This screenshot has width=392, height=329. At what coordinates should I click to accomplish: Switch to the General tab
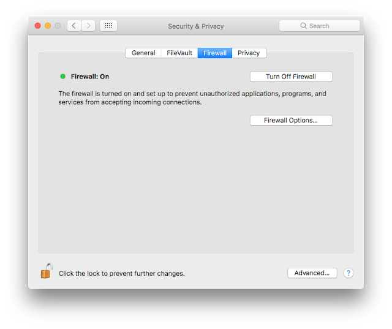143,53
